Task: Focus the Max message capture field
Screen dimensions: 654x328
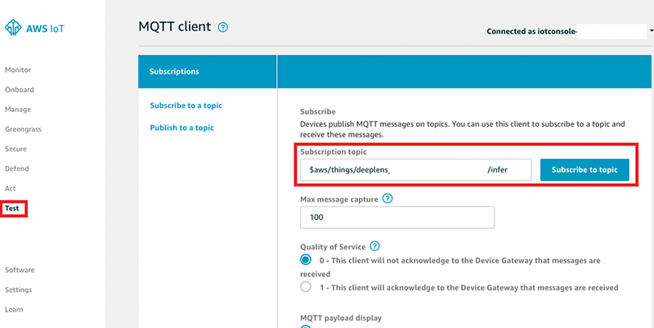Action: click(x=397, y=217)
